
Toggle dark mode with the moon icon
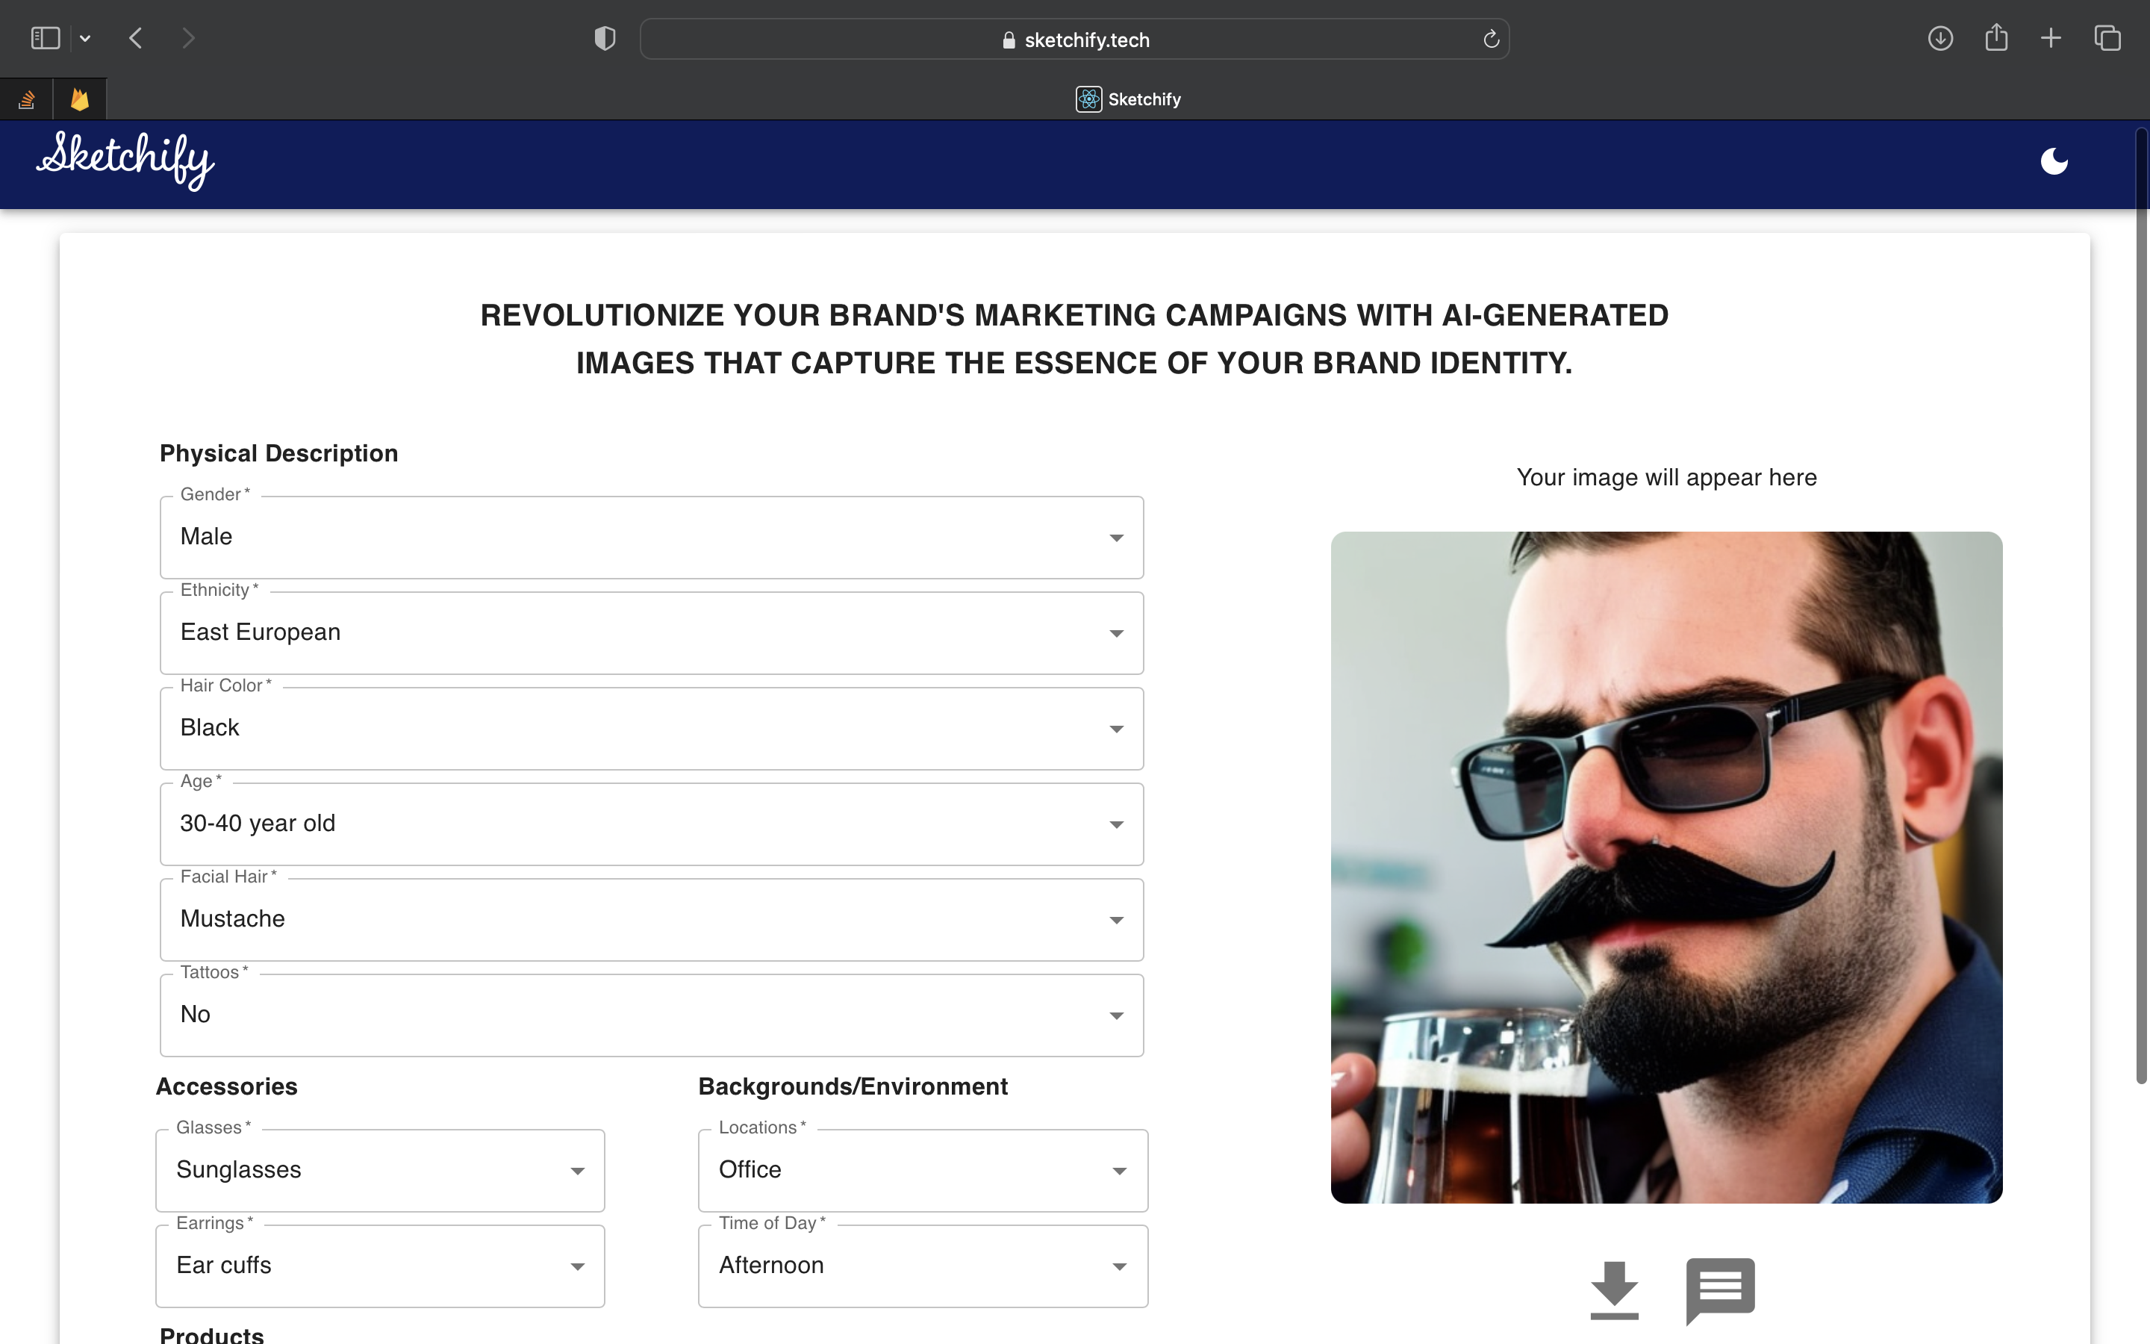pos(2053,162)
